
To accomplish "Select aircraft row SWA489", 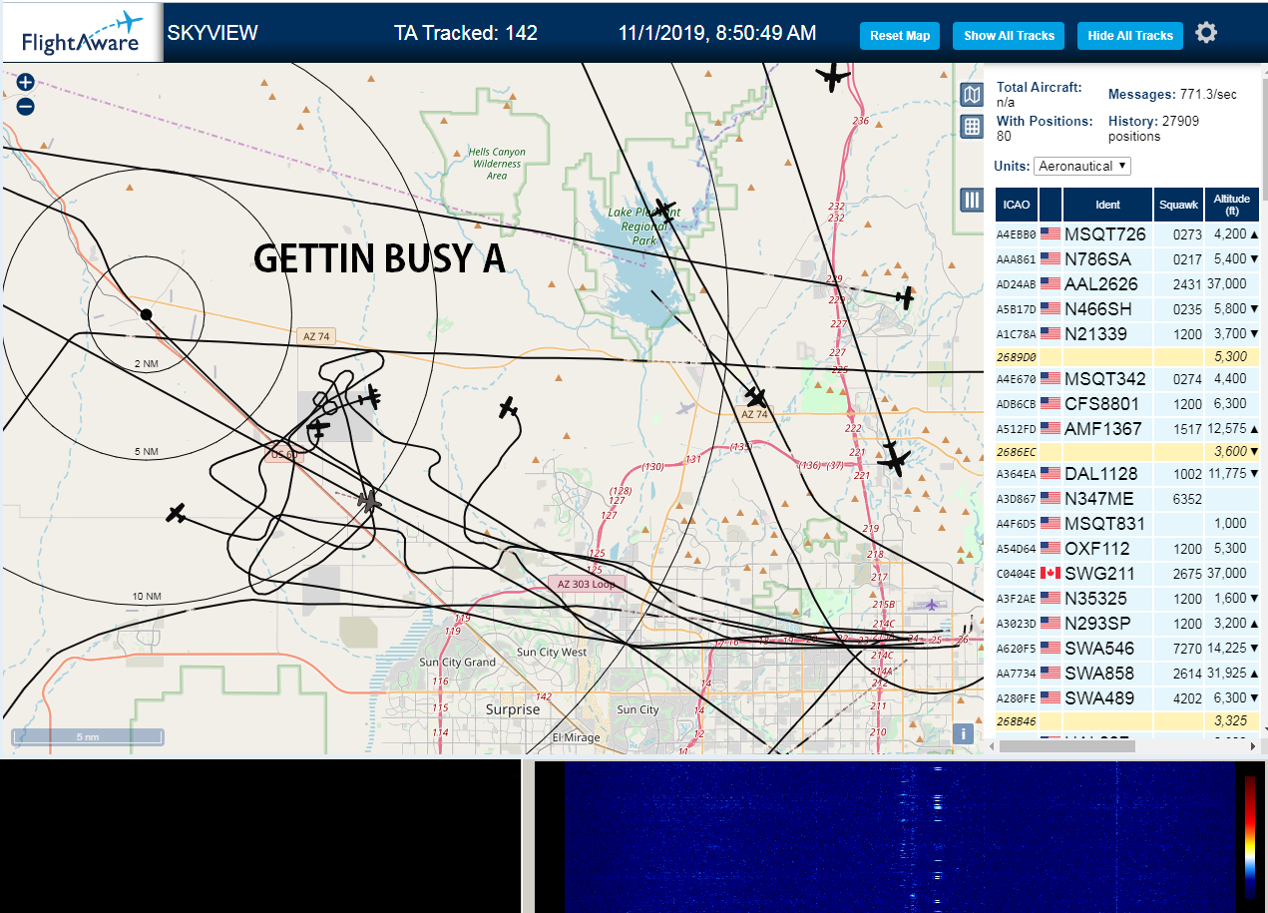I will (1127, 698).
